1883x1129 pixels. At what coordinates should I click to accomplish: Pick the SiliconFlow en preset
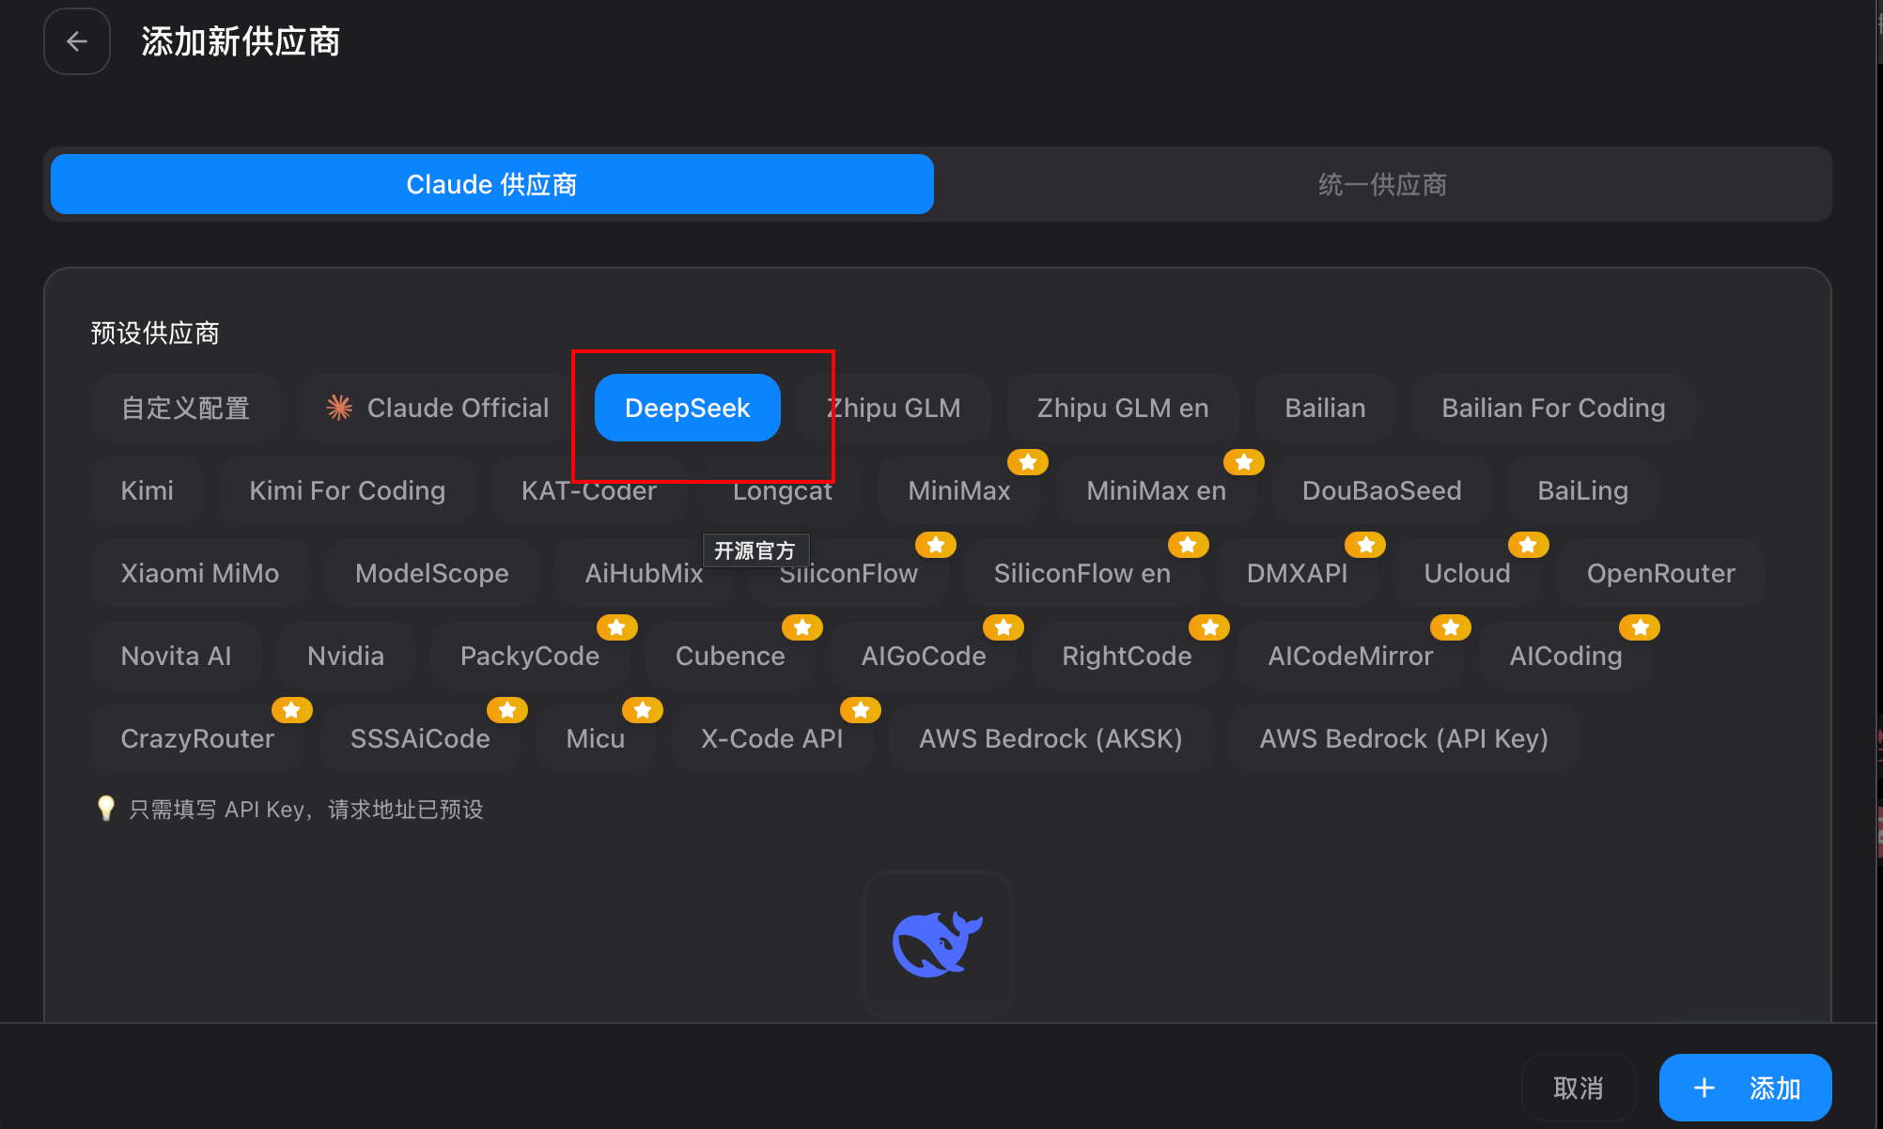[x=1082, y=573]
